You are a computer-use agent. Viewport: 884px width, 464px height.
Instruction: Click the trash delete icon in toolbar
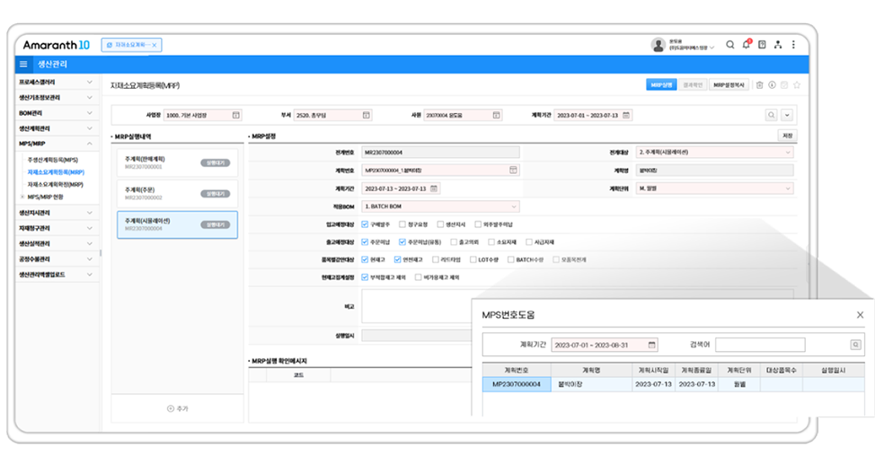(x=759, y=85)
